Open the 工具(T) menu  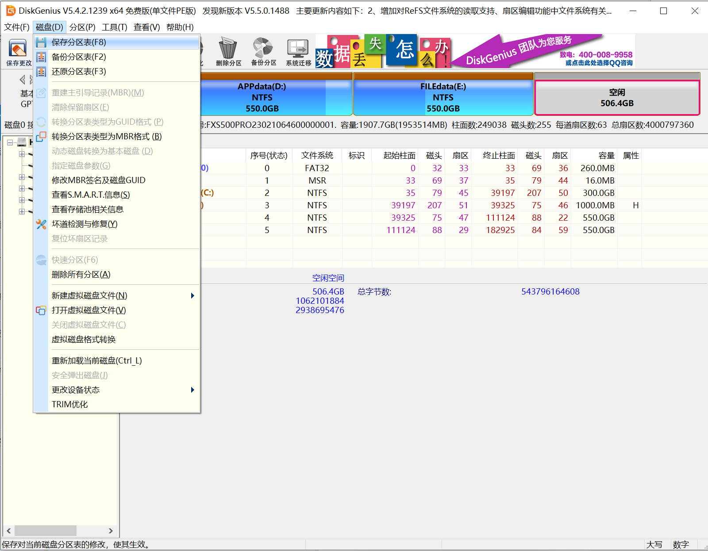[115, 27]
